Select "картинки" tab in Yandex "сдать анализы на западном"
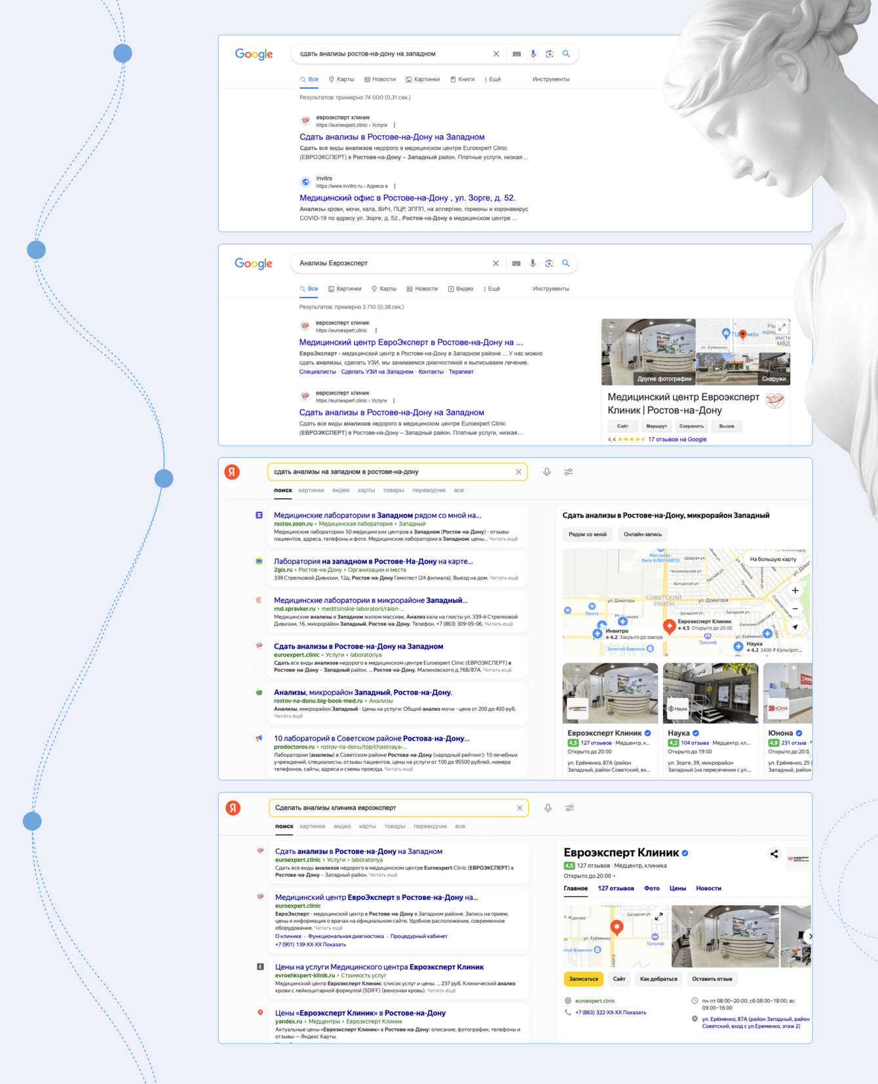This screenshot has height=1084, width=878. (311, 490)
